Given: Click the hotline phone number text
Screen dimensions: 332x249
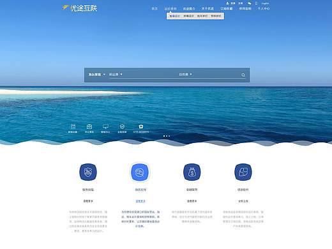Looking at the screenshot, I should (x=141, y=132).
